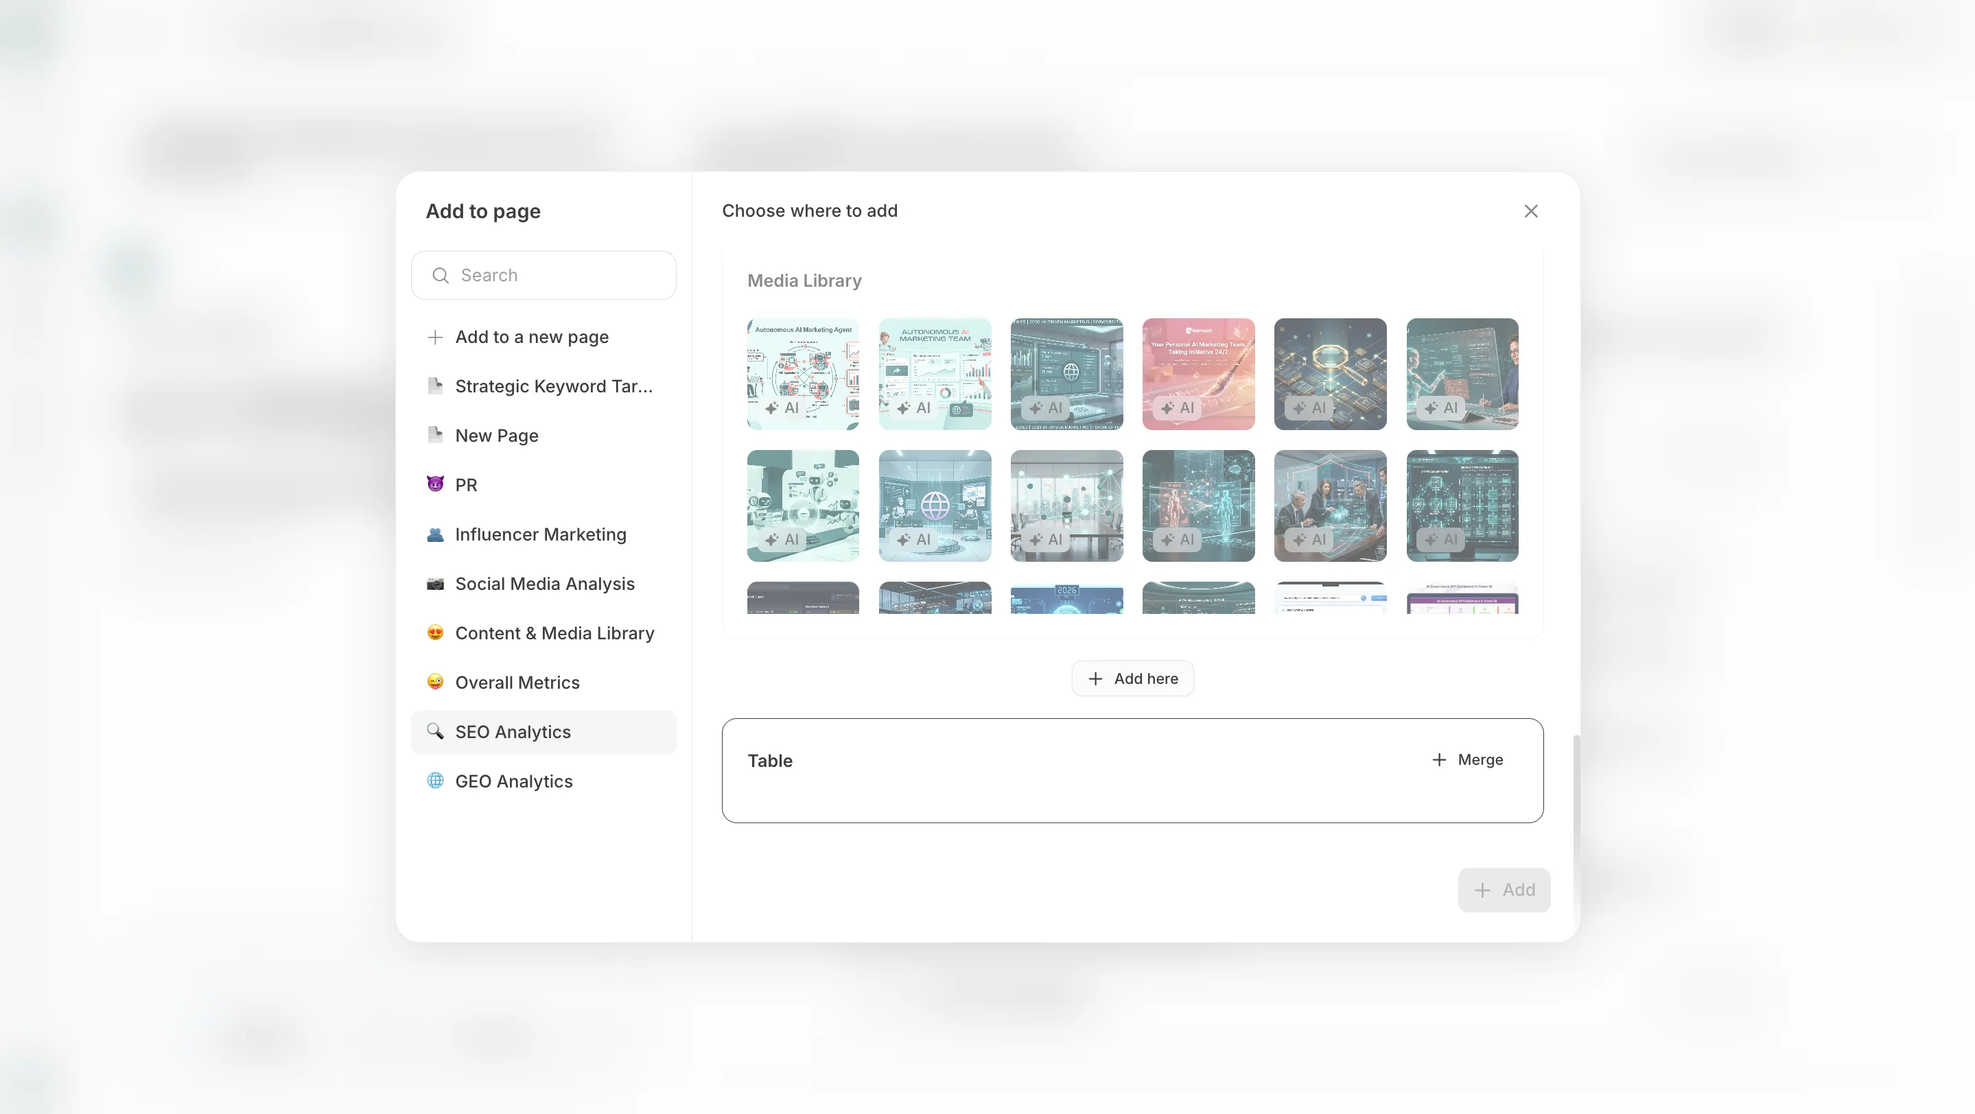Click the Search input field
Screen dimensions: 1975x1114
[544, 275]
